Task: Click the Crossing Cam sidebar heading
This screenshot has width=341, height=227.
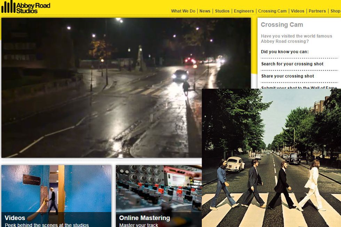Action: click(x=282, y=25)
